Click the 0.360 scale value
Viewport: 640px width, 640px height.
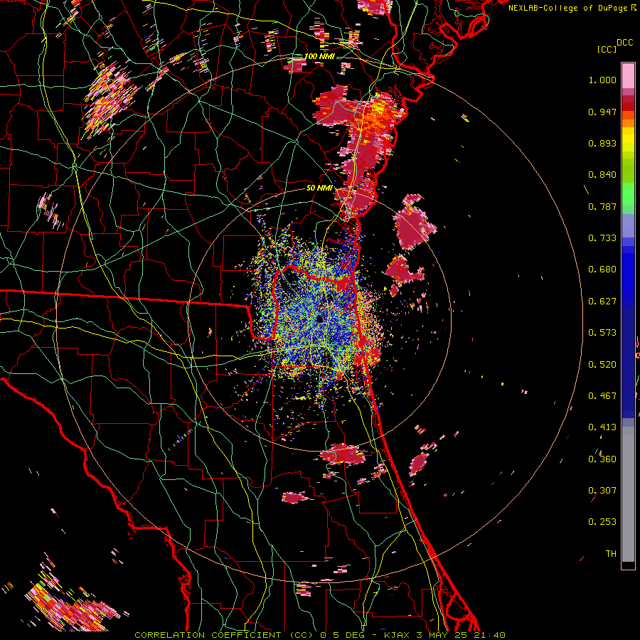pos(602,459)
